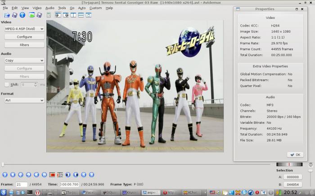
Task: Open the File menu
Action: (5, 8)
